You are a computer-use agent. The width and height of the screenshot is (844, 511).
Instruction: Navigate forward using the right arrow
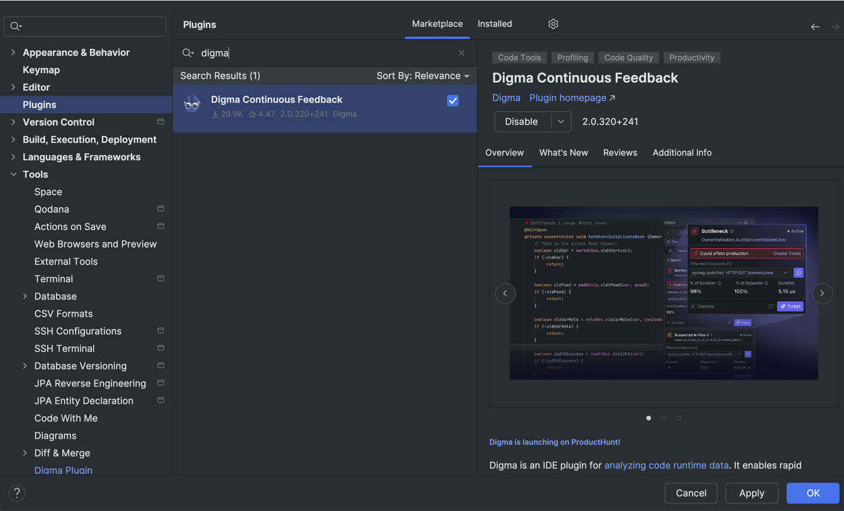pos(835,26)
